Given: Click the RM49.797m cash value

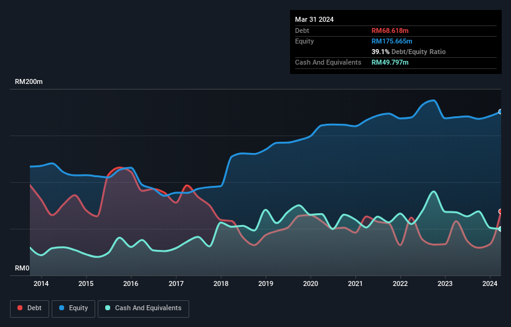Looking at the screenshot, I should pyautogui.click(x=390, y=62).
